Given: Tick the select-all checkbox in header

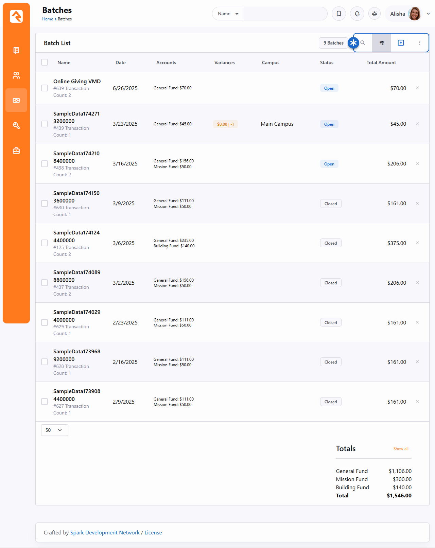Looking at the screenshot, I should [45, 62].
